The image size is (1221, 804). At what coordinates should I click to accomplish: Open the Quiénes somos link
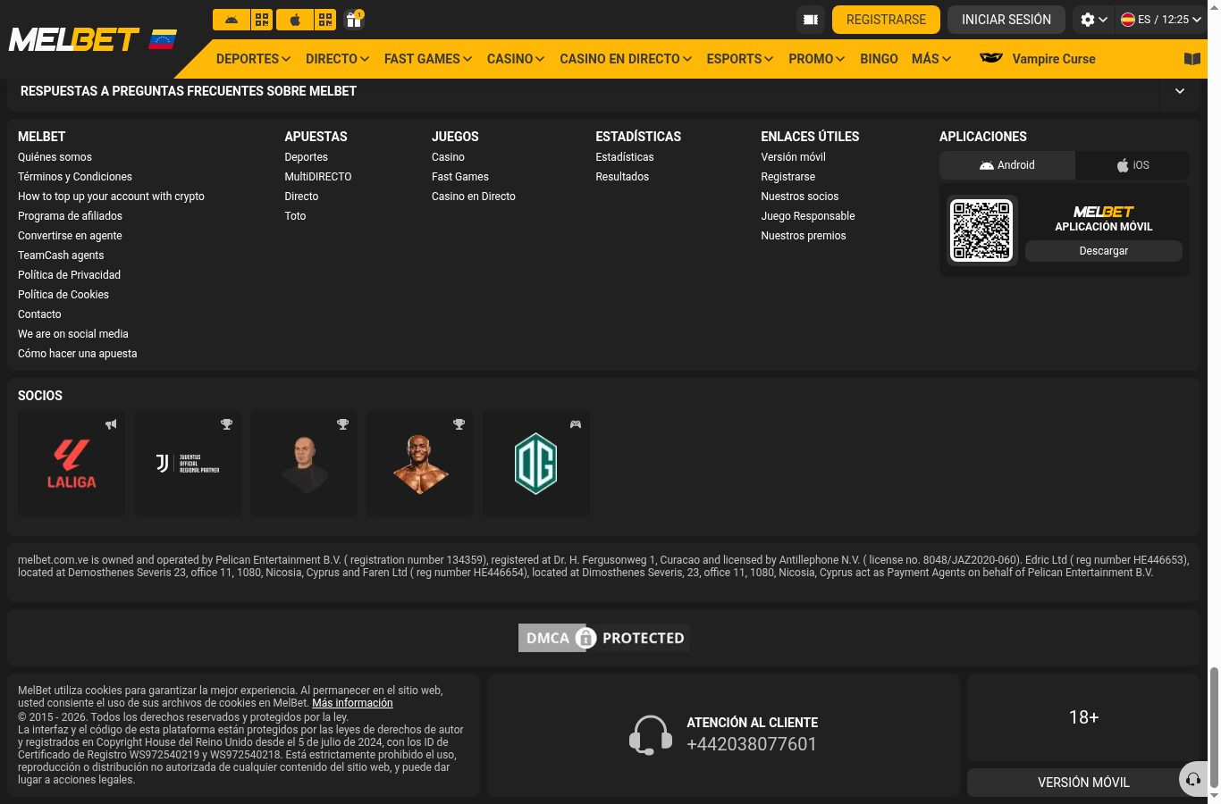[55, 157]
